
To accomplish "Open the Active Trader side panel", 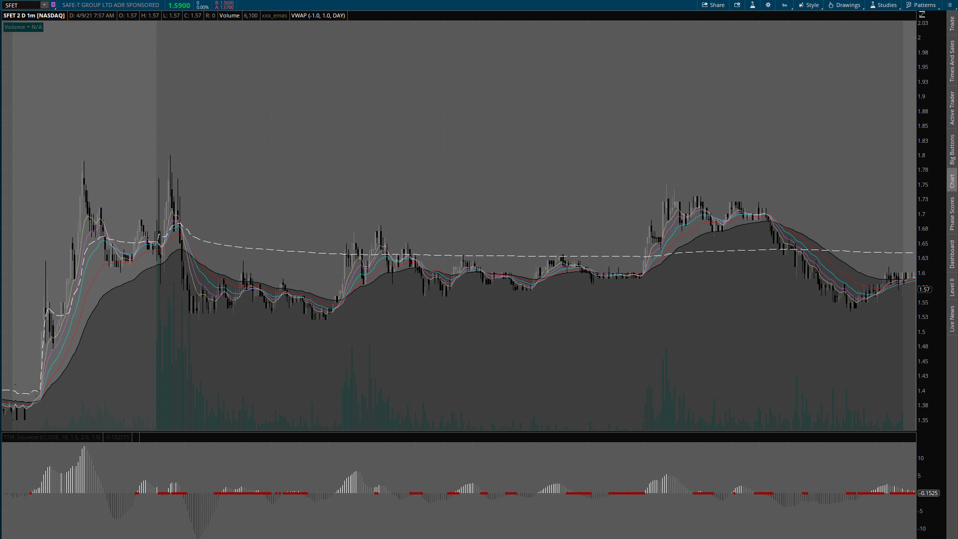I will 952,107.
